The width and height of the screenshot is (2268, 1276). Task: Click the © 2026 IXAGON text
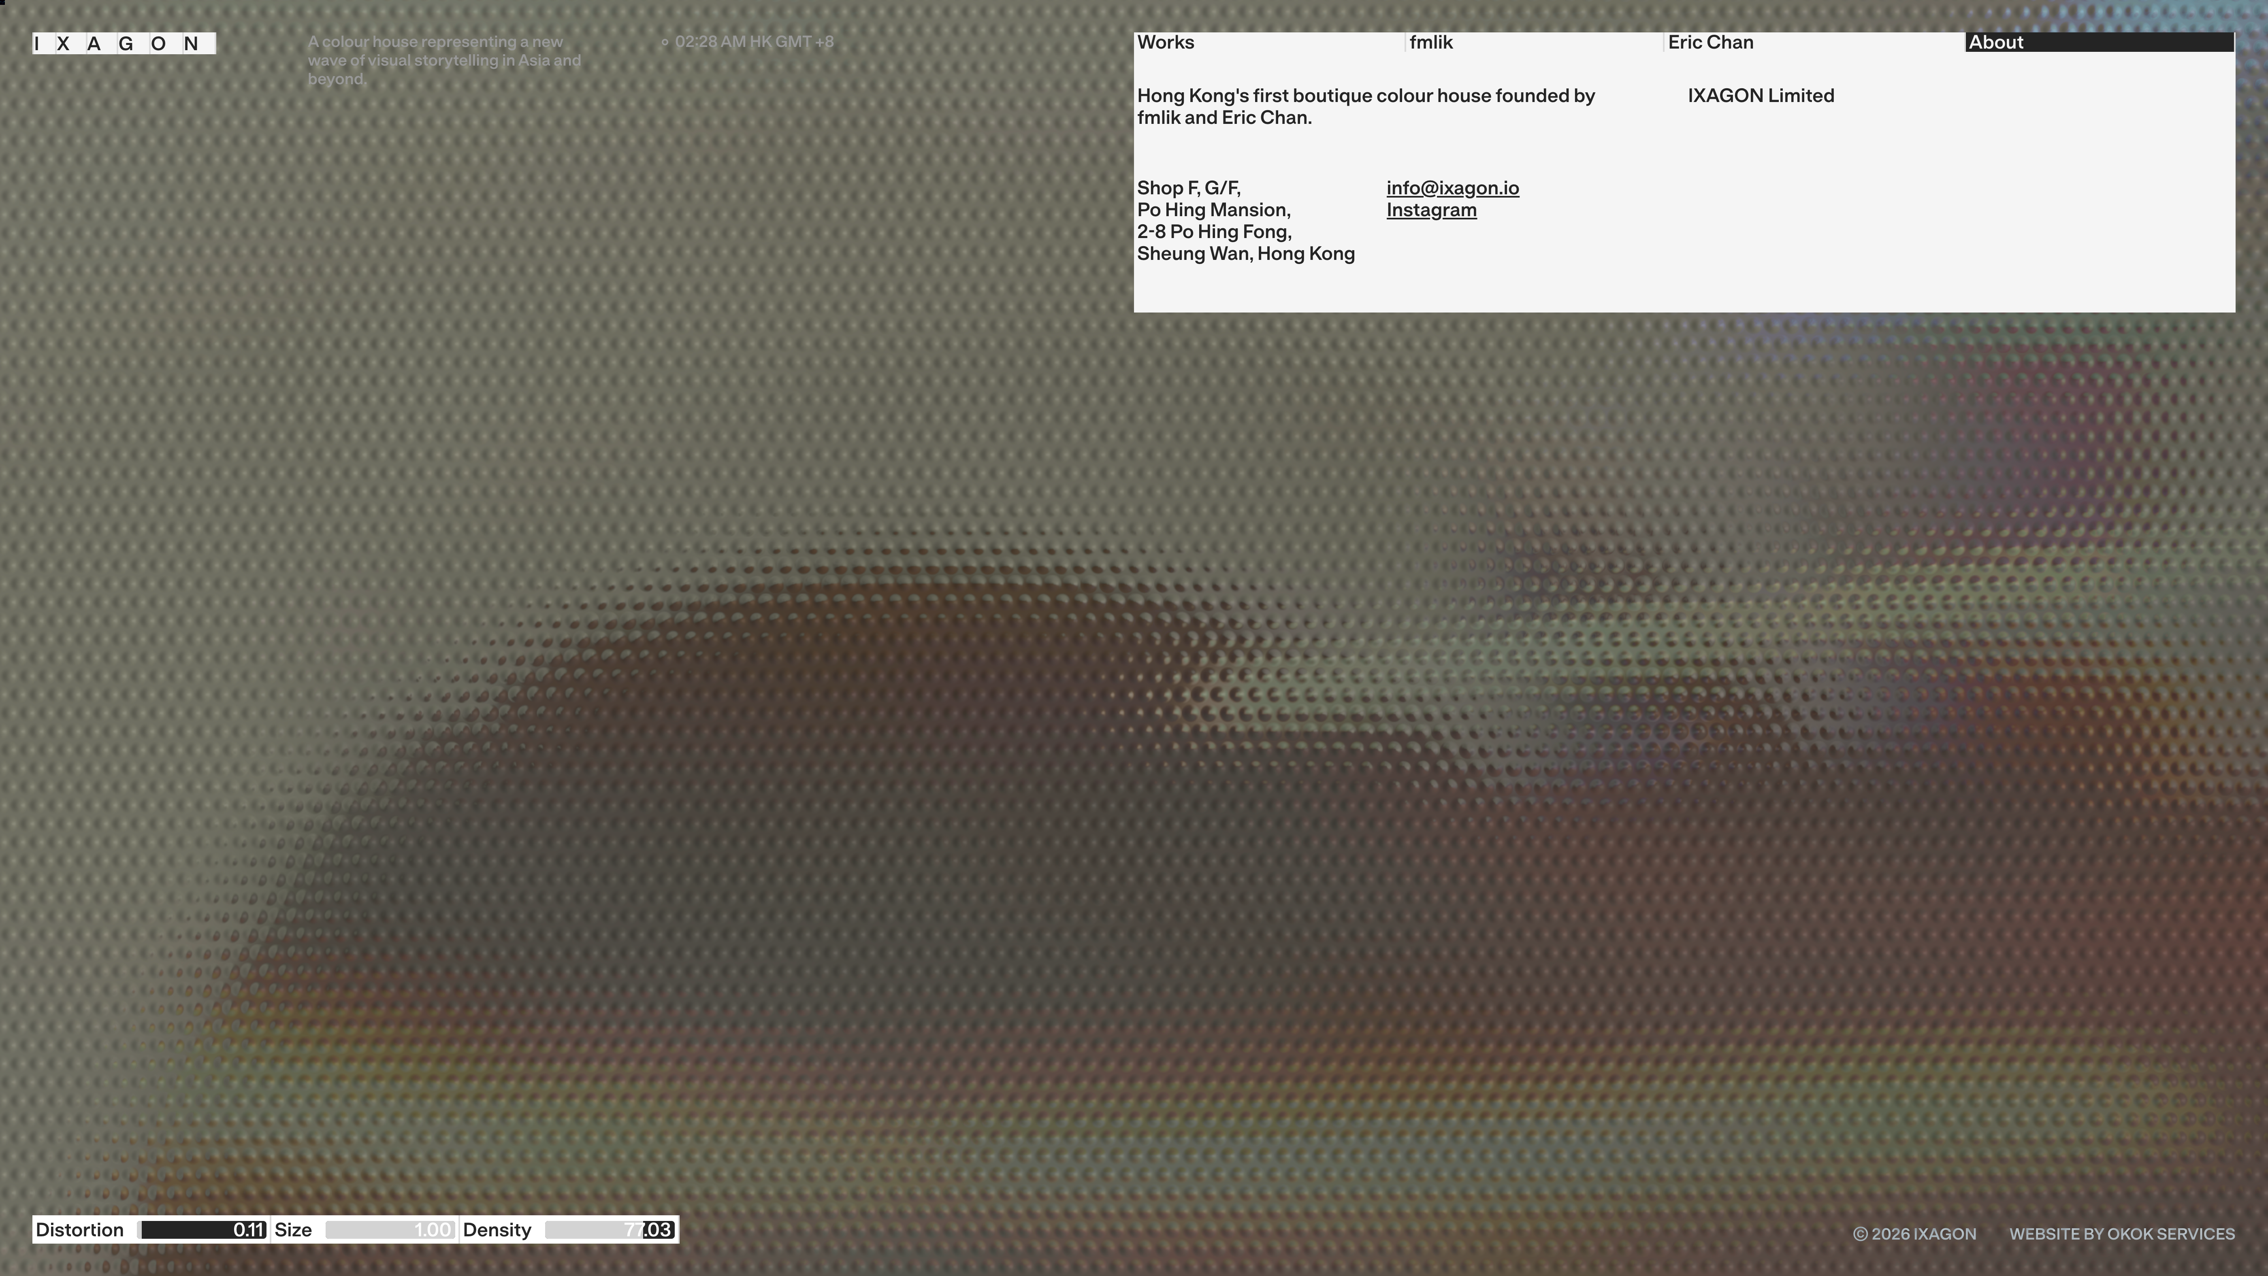(1915, 1234)
